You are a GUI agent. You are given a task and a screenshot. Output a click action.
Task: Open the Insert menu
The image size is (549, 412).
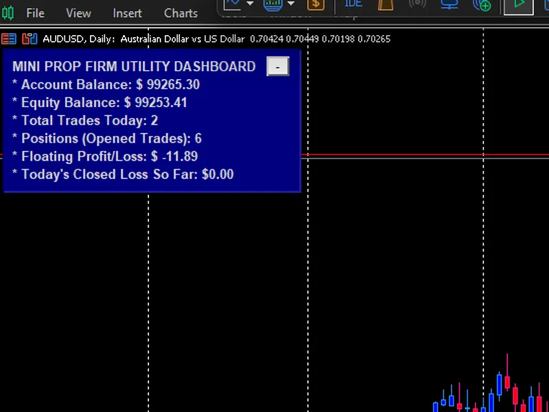click(x=128, y=13)
